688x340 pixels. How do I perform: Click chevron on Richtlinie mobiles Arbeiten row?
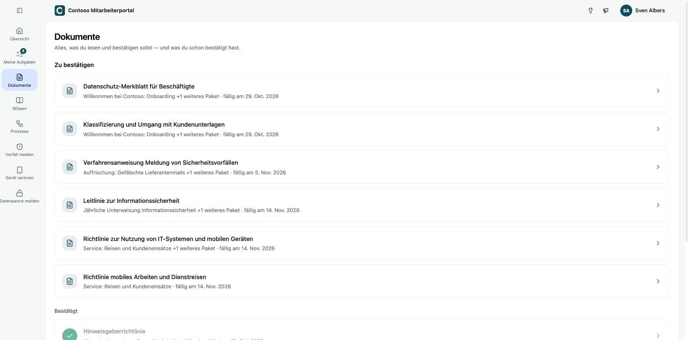pos(658,281)
